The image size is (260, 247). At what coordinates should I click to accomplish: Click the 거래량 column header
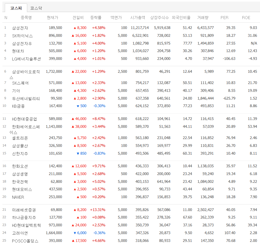pos(203,17)
